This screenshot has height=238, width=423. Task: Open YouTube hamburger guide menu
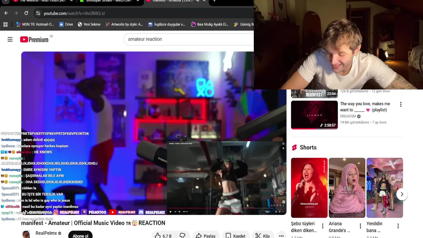coord(10,39)
